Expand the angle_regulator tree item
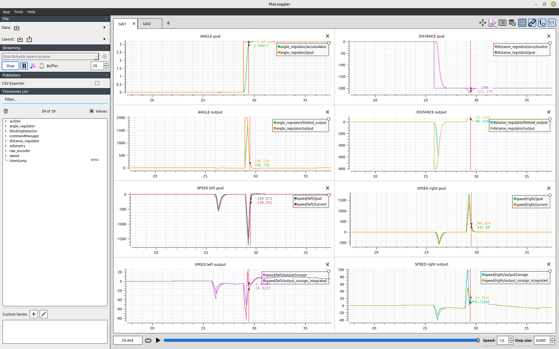Image resolution: width=559 pixels, height=349 pixels. (x=6, y=126)
